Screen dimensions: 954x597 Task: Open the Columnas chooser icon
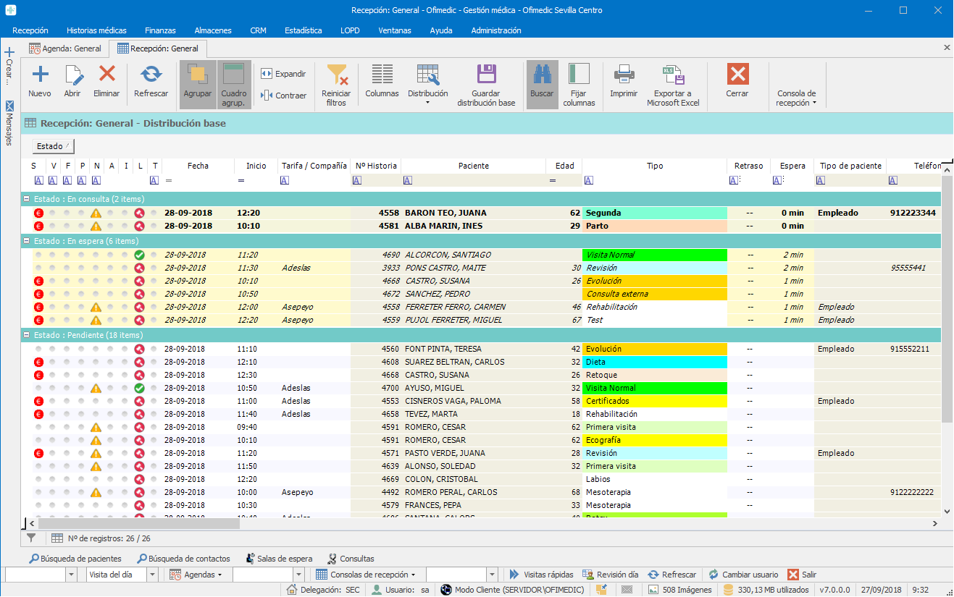click(x=382, y=75)
